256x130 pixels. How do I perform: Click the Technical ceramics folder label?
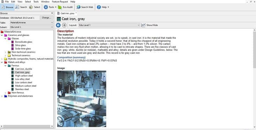tap(21, 55)
